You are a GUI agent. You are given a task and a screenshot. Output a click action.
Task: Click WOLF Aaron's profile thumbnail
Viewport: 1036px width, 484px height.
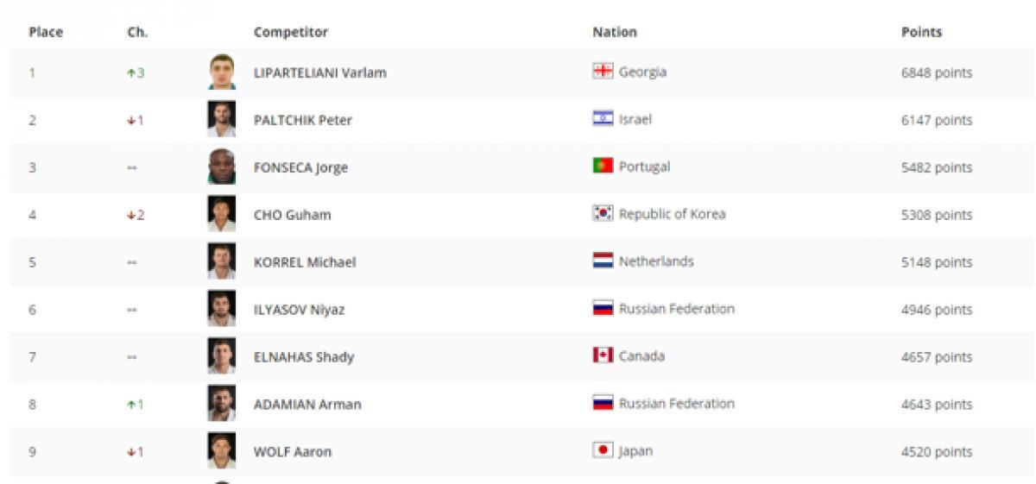pos(221,450)
